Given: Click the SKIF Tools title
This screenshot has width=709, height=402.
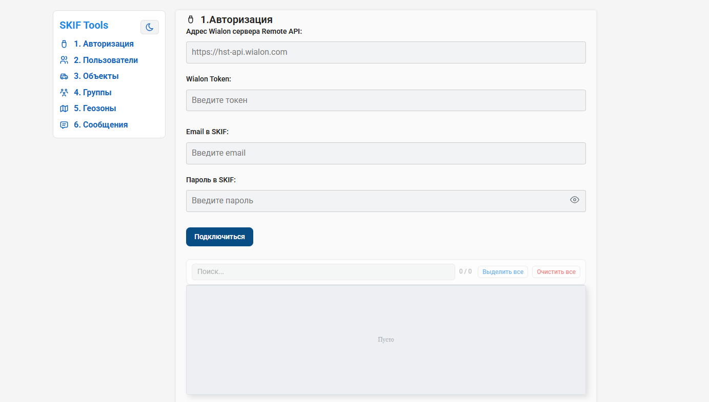Looking at the screenshot, I should click(x=84, y=25).
